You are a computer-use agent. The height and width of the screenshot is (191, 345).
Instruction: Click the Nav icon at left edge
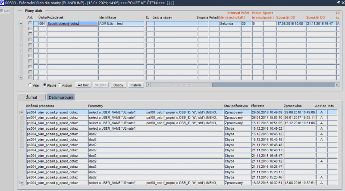2,11
